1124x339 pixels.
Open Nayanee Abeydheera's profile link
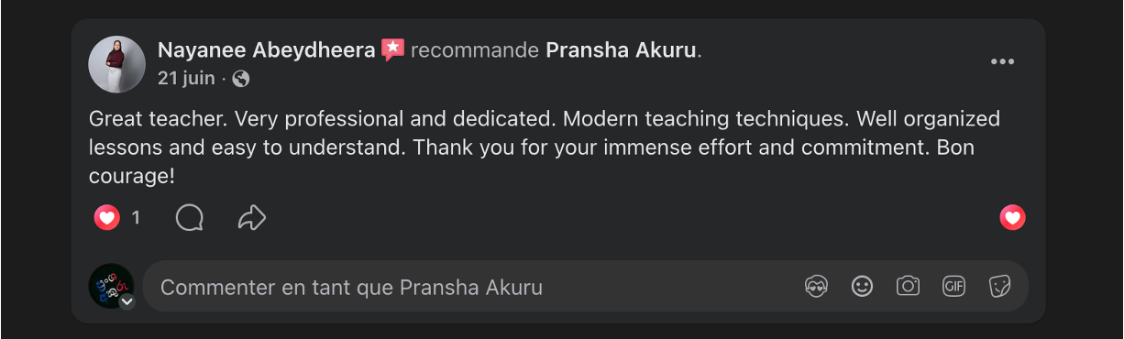pos(266,50)
